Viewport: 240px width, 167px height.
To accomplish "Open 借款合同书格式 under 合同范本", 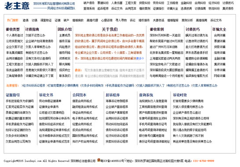I will click(x=82, y=101).
